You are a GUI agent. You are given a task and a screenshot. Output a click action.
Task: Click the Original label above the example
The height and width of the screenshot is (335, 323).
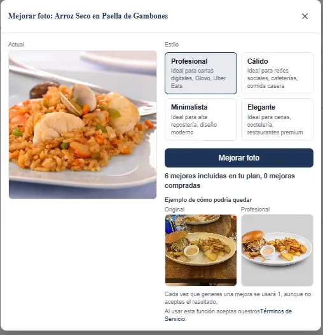pyautogui.click(x=174, y=210)
